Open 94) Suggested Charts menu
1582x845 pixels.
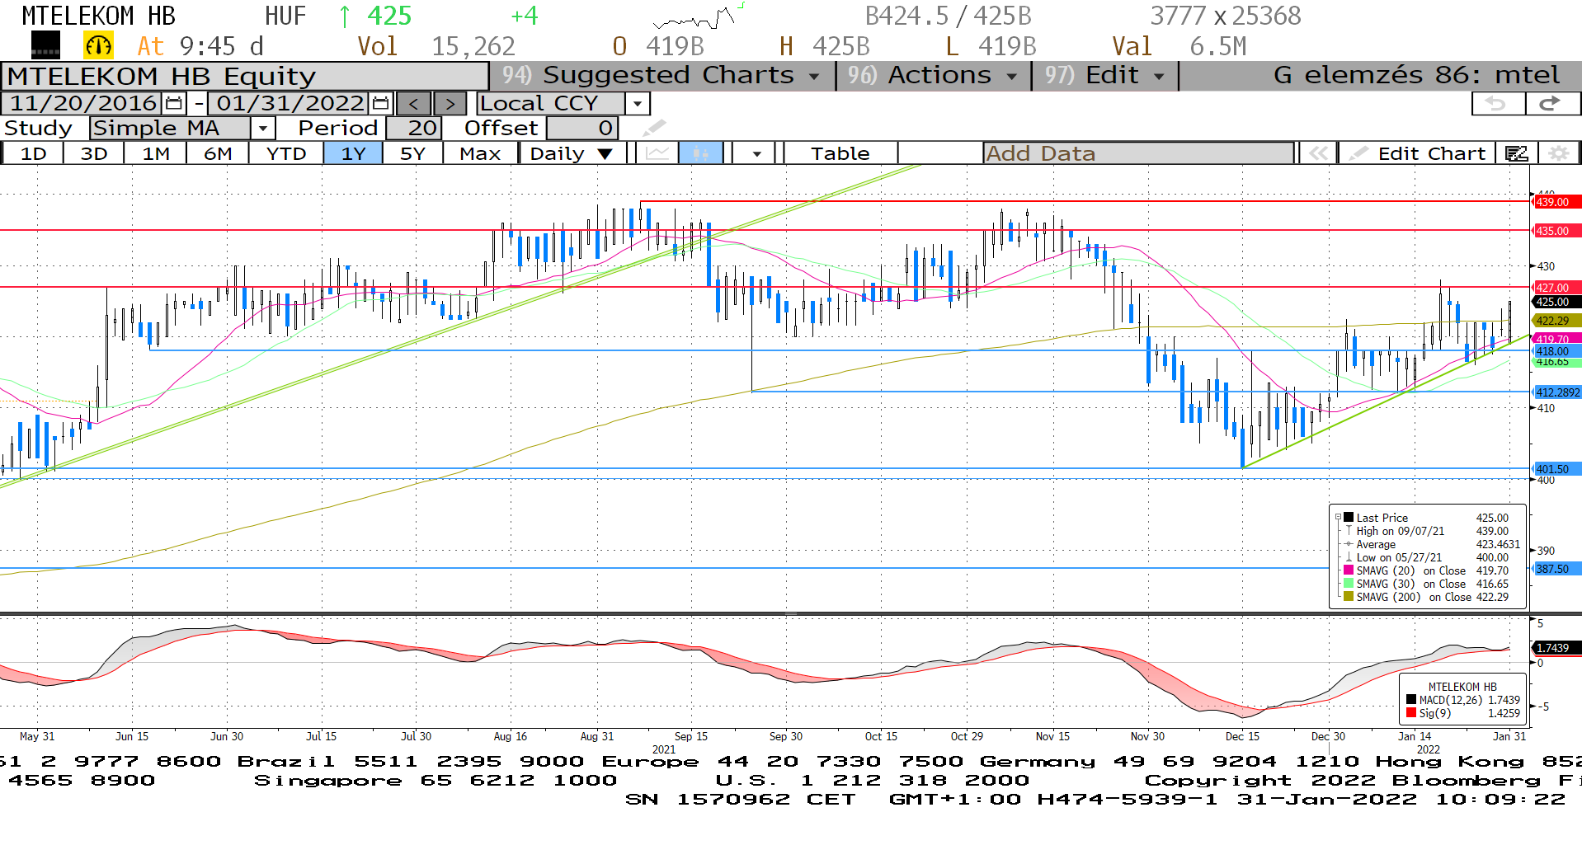(x=662, y=75)
